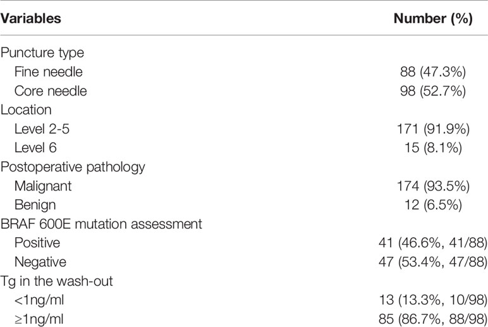Click the Core needle row label
The image size is (488, 327).
[x=51, y=91]
